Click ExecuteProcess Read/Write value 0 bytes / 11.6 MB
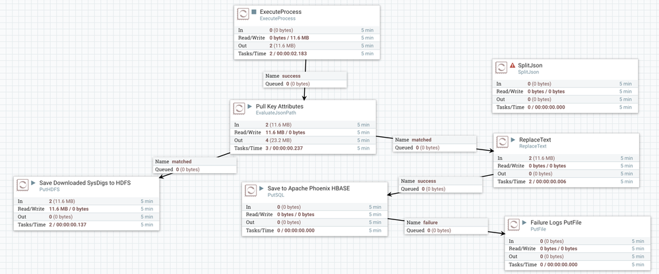This screenshot has width=659, height=274. (x=290, y=38)
